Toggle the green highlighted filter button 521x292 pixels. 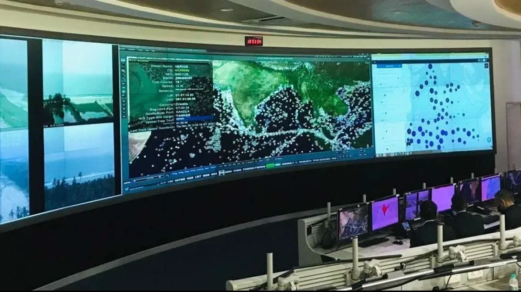pyautogui.click(x=270, y=166)
